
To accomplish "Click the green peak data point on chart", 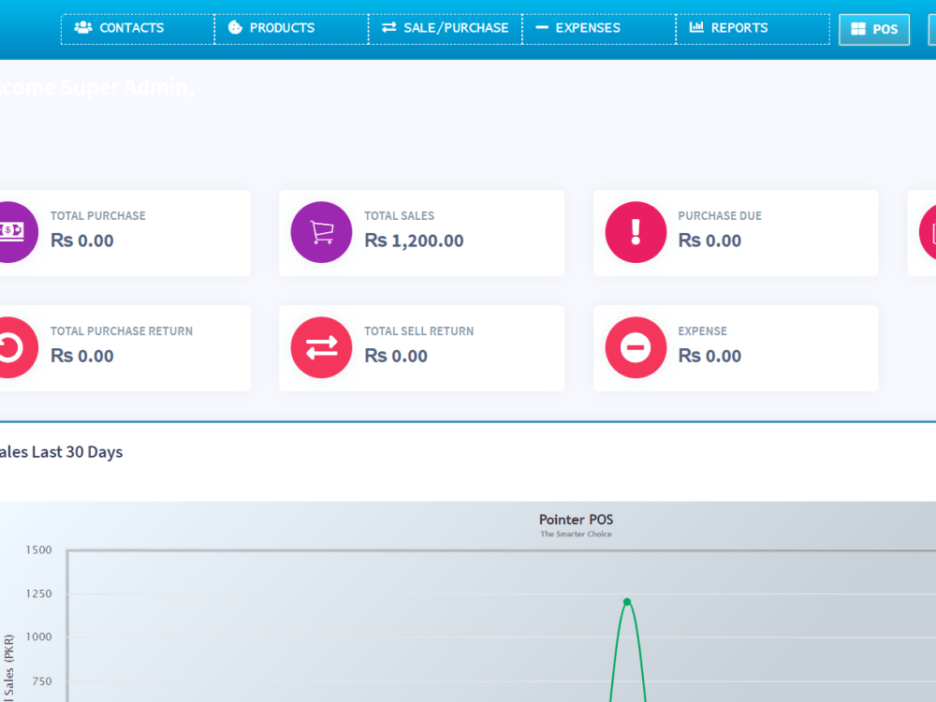I will 627,602.
